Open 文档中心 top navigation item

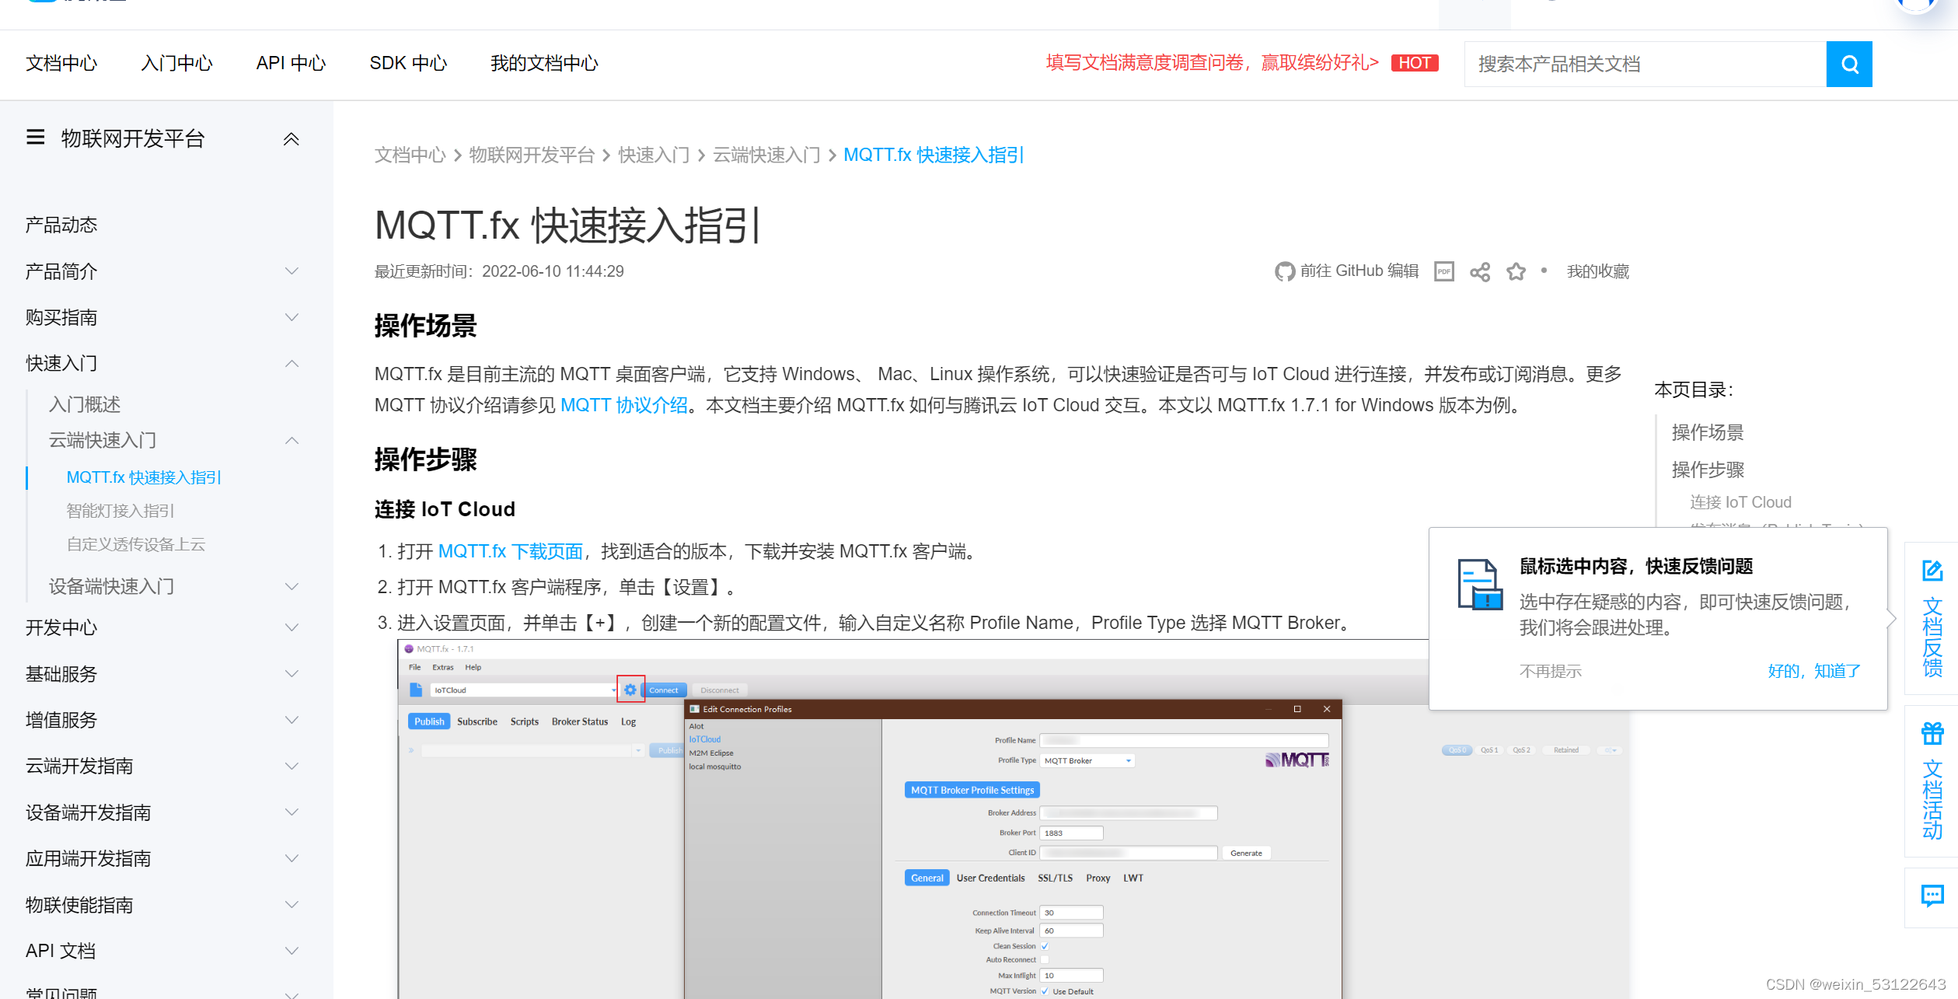tap(61, 63)
